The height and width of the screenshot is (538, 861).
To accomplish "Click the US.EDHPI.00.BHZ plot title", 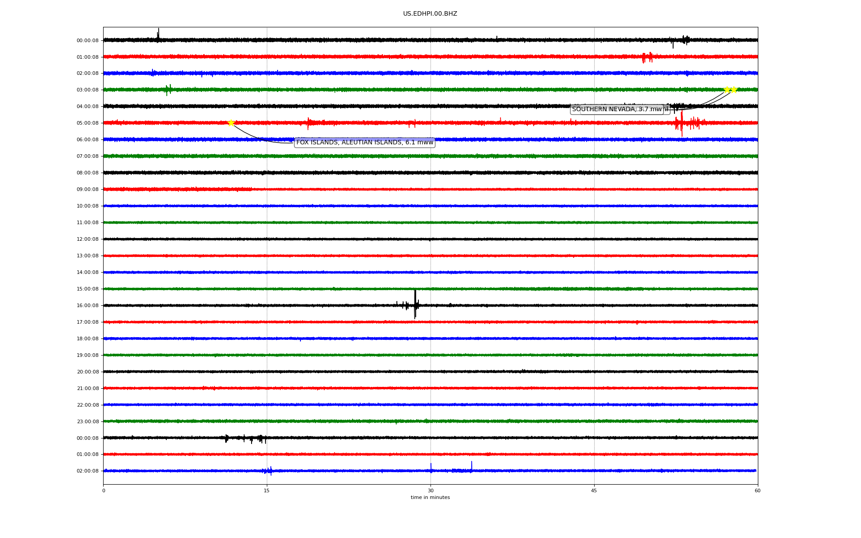I will 430,14.
